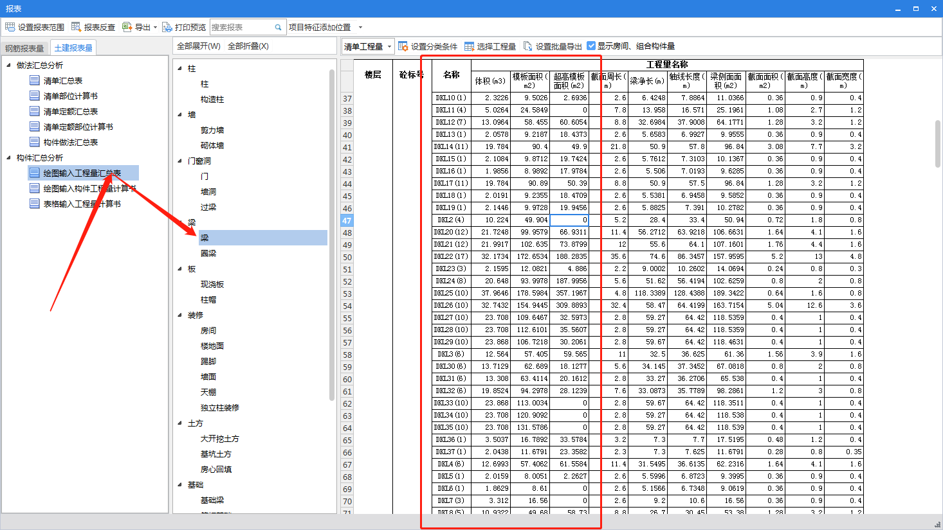943x530 pixels.
Task: Select 房间 in component tree
Action: (x=208, y=330)
